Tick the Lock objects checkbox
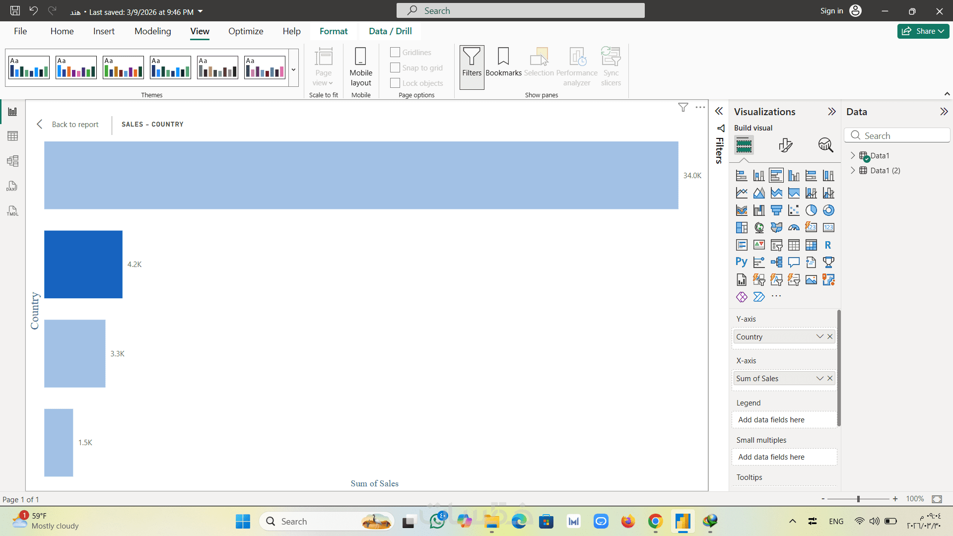The height and width of the screenshot is (536, 953). pyautogui.click(x=395, y=83)
